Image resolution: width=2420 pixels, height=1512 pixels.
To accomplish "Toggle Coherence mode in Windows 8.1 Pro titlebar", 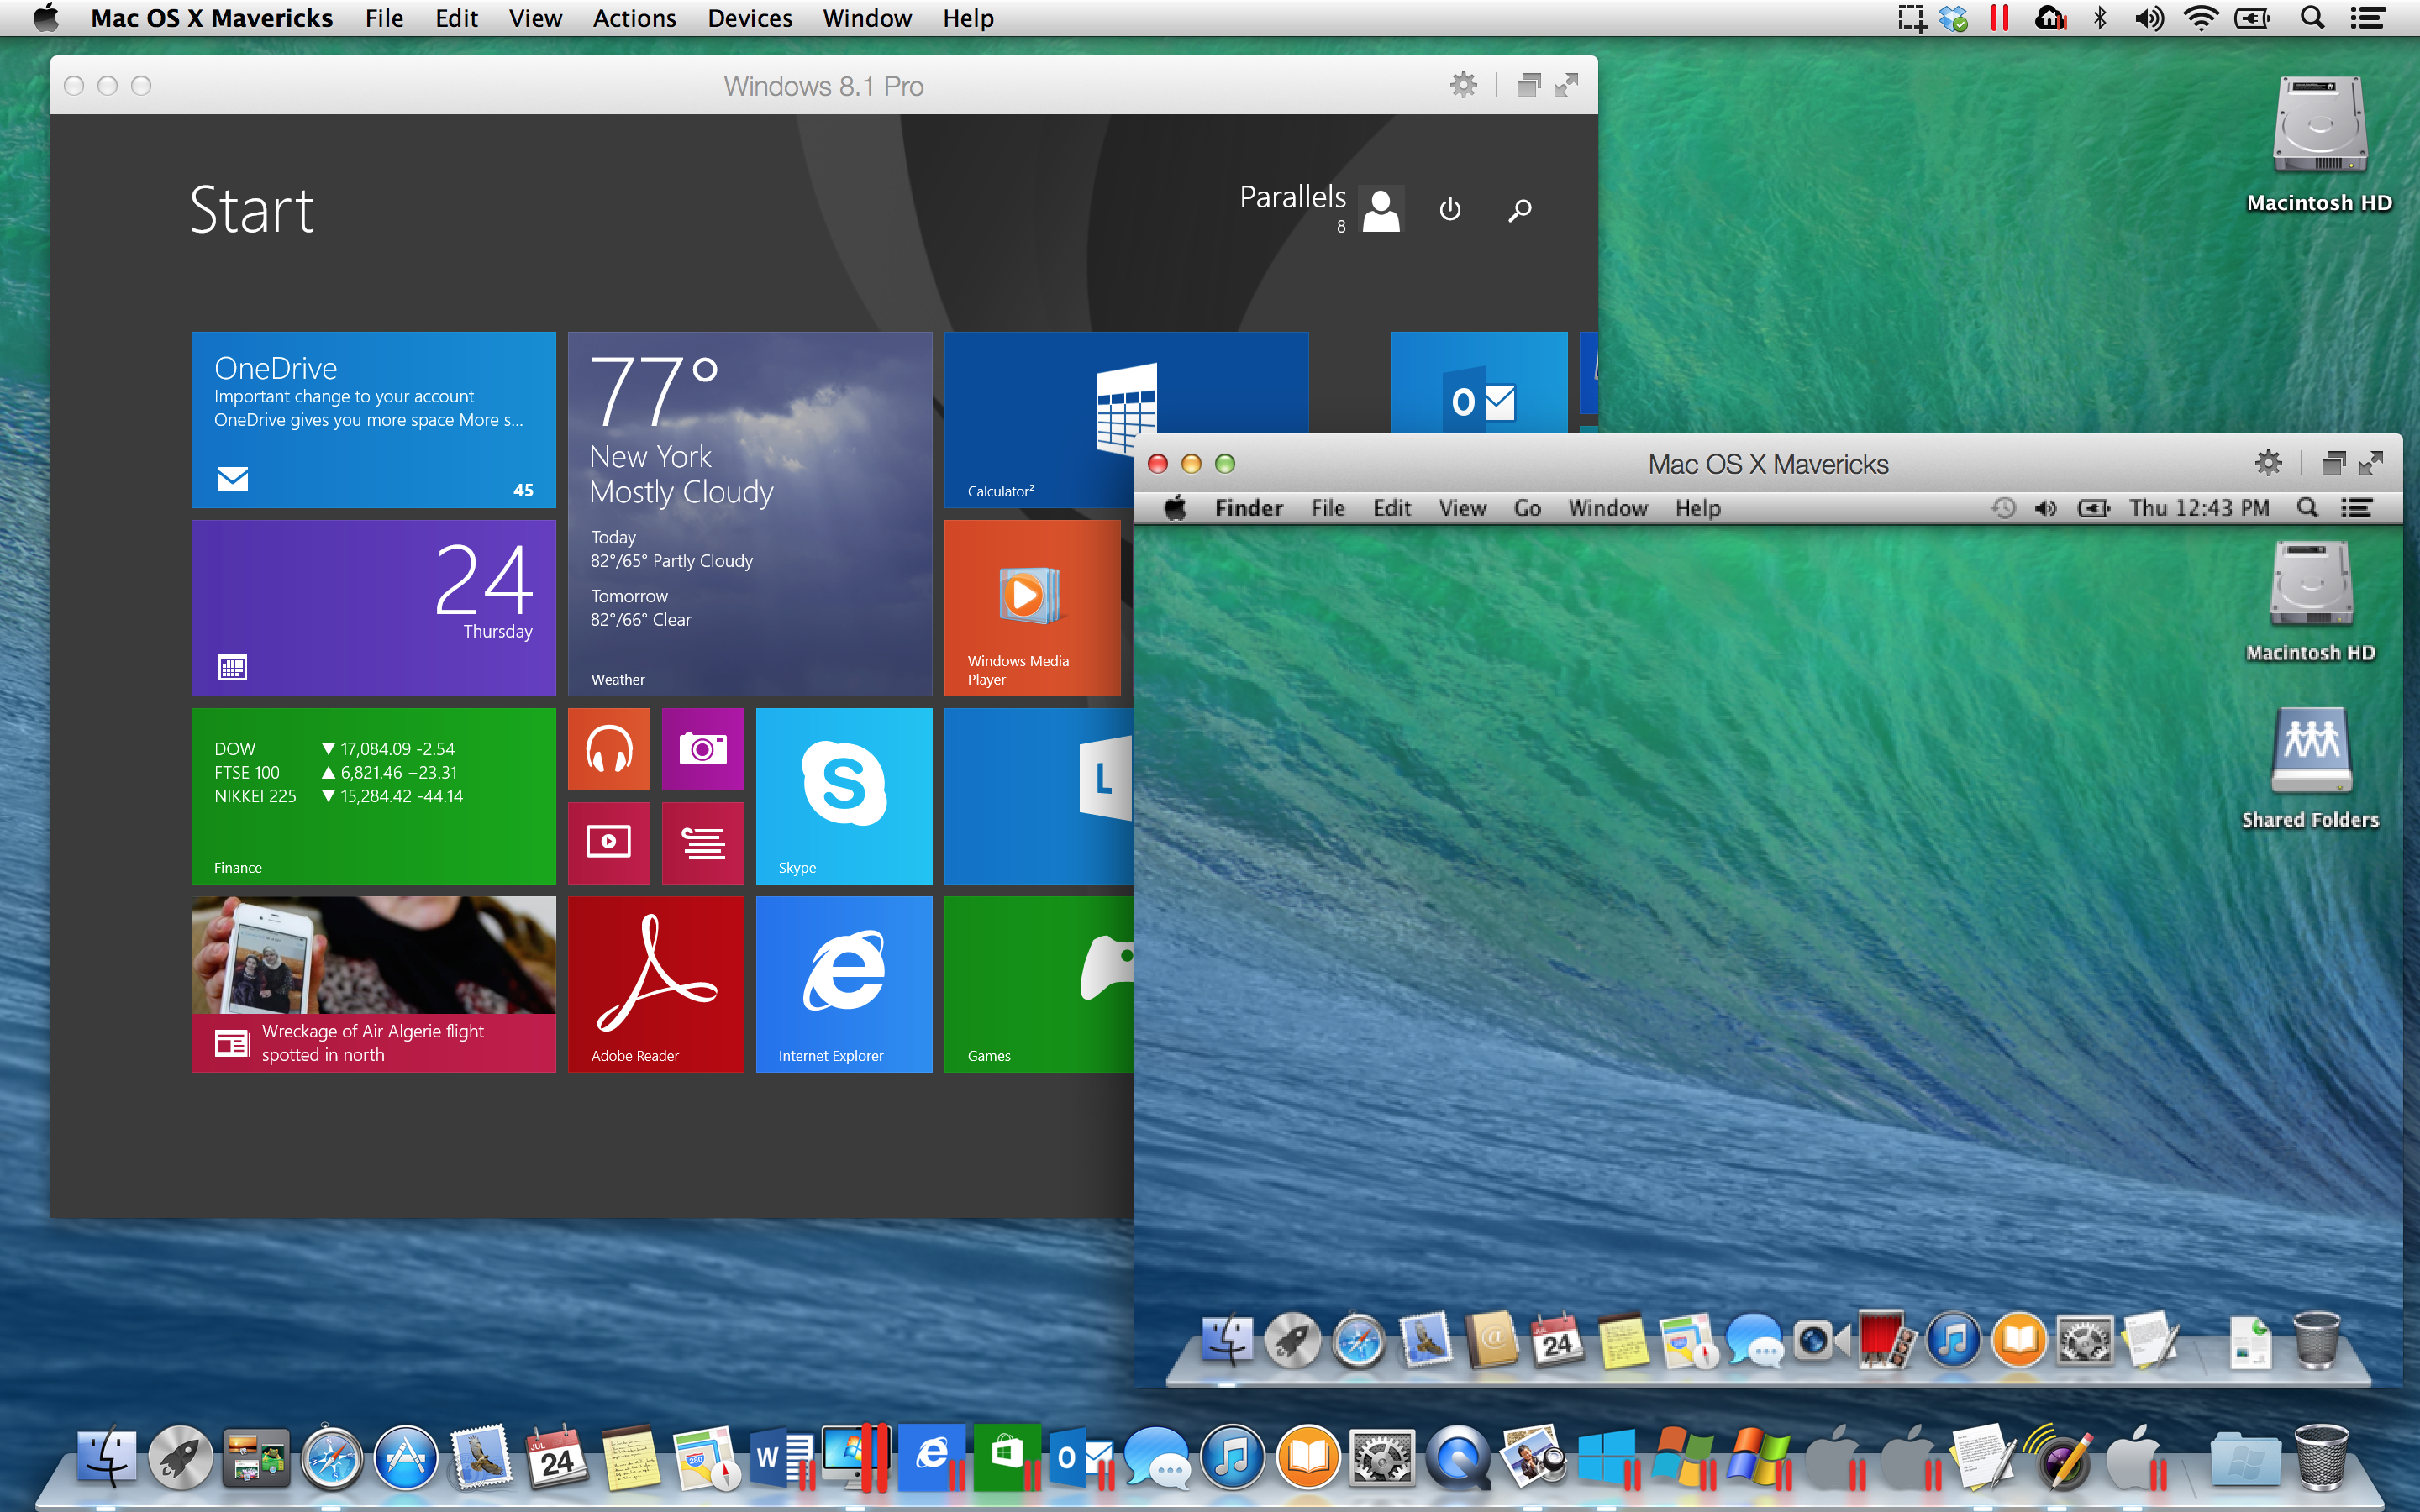I will coord(1528,86).
